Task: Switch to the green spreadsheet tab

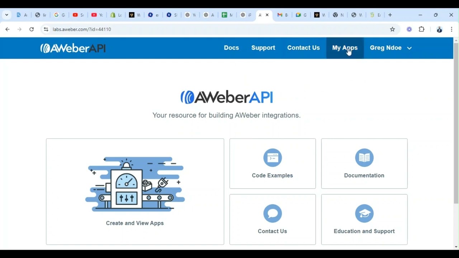Action: point(227,15)
